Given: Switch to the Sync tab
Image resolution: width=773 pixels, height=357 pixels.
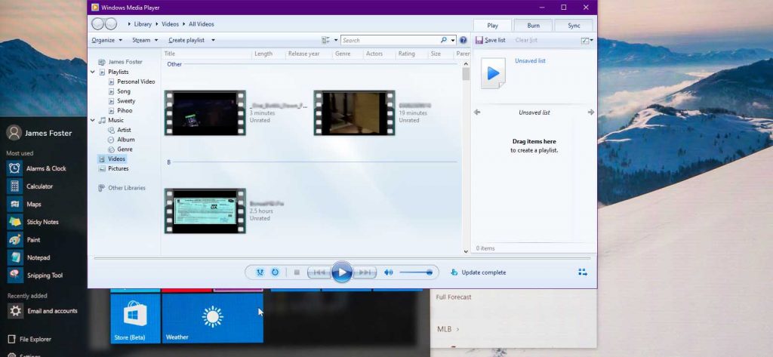Looking at the screenshot, I should [574, 26].
